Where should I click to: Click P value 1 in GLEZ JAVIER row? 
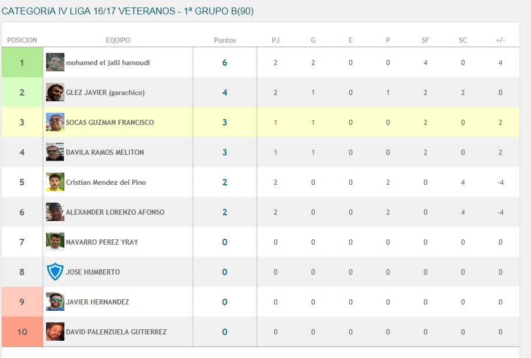(388, 93)
